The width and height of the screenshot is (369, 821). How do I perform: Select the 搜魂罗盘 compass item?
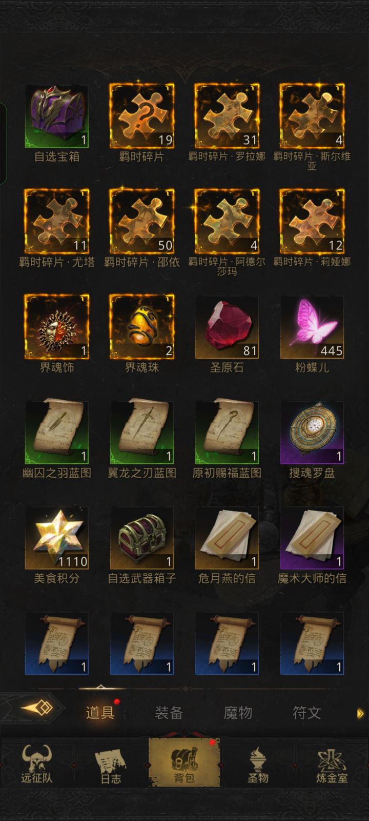tap(312, 433)
